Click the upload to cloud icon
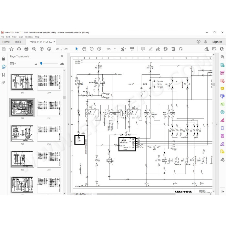Screen dimensions: 226x226 [x=19, y=49]
